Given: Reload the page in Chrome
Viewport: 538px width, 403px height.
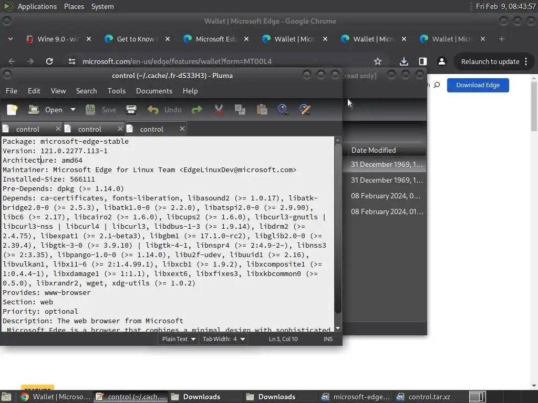Looking at the screenshot, I should (49, 61).
